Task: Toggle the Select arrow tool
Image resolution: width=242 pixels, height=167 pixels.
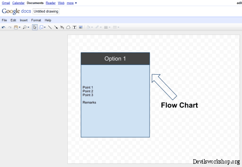Action: pyautogui.click(x=35, y=27)
